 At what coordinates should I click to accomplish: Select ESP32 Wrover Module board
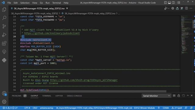[144, 108]
